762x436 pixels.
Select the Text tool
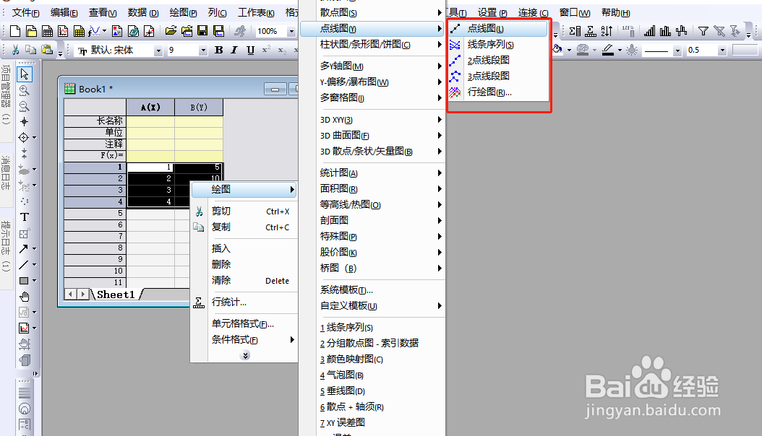(x=23, y=217)
